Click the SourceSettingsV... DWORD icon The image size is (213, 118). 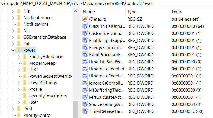(85, 104)
